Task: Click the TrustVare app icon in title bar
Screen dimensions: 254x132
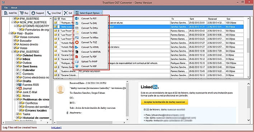Action: [x=3, y=3]
